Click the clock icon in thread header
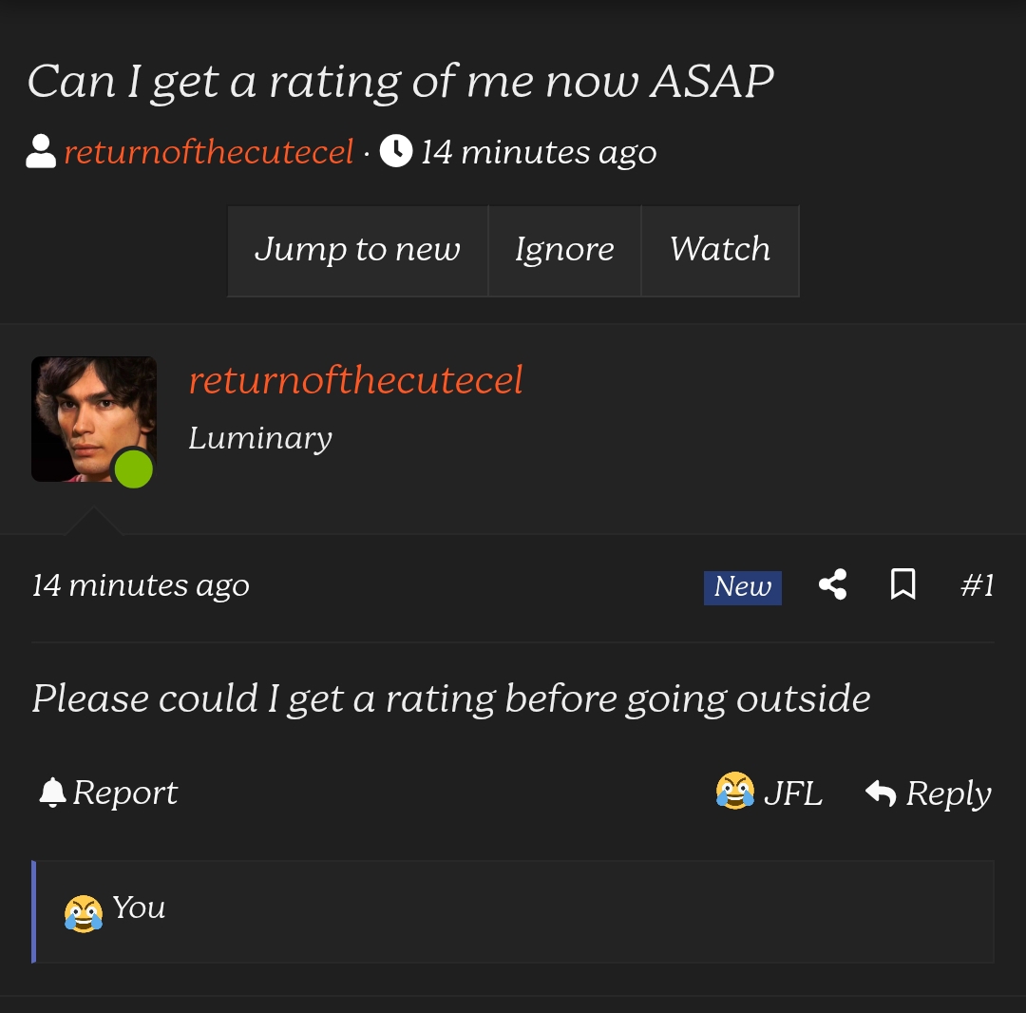 [x=395, y=151]
